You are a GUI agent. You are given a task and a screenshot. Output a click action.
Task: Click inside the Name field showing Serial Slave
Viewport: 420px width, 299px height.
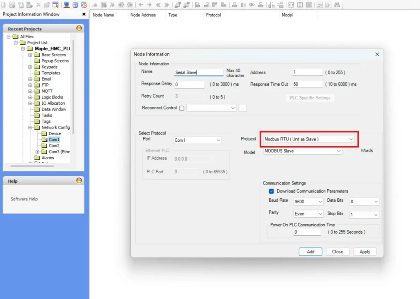pyautogui.click(x=199, y=72)
